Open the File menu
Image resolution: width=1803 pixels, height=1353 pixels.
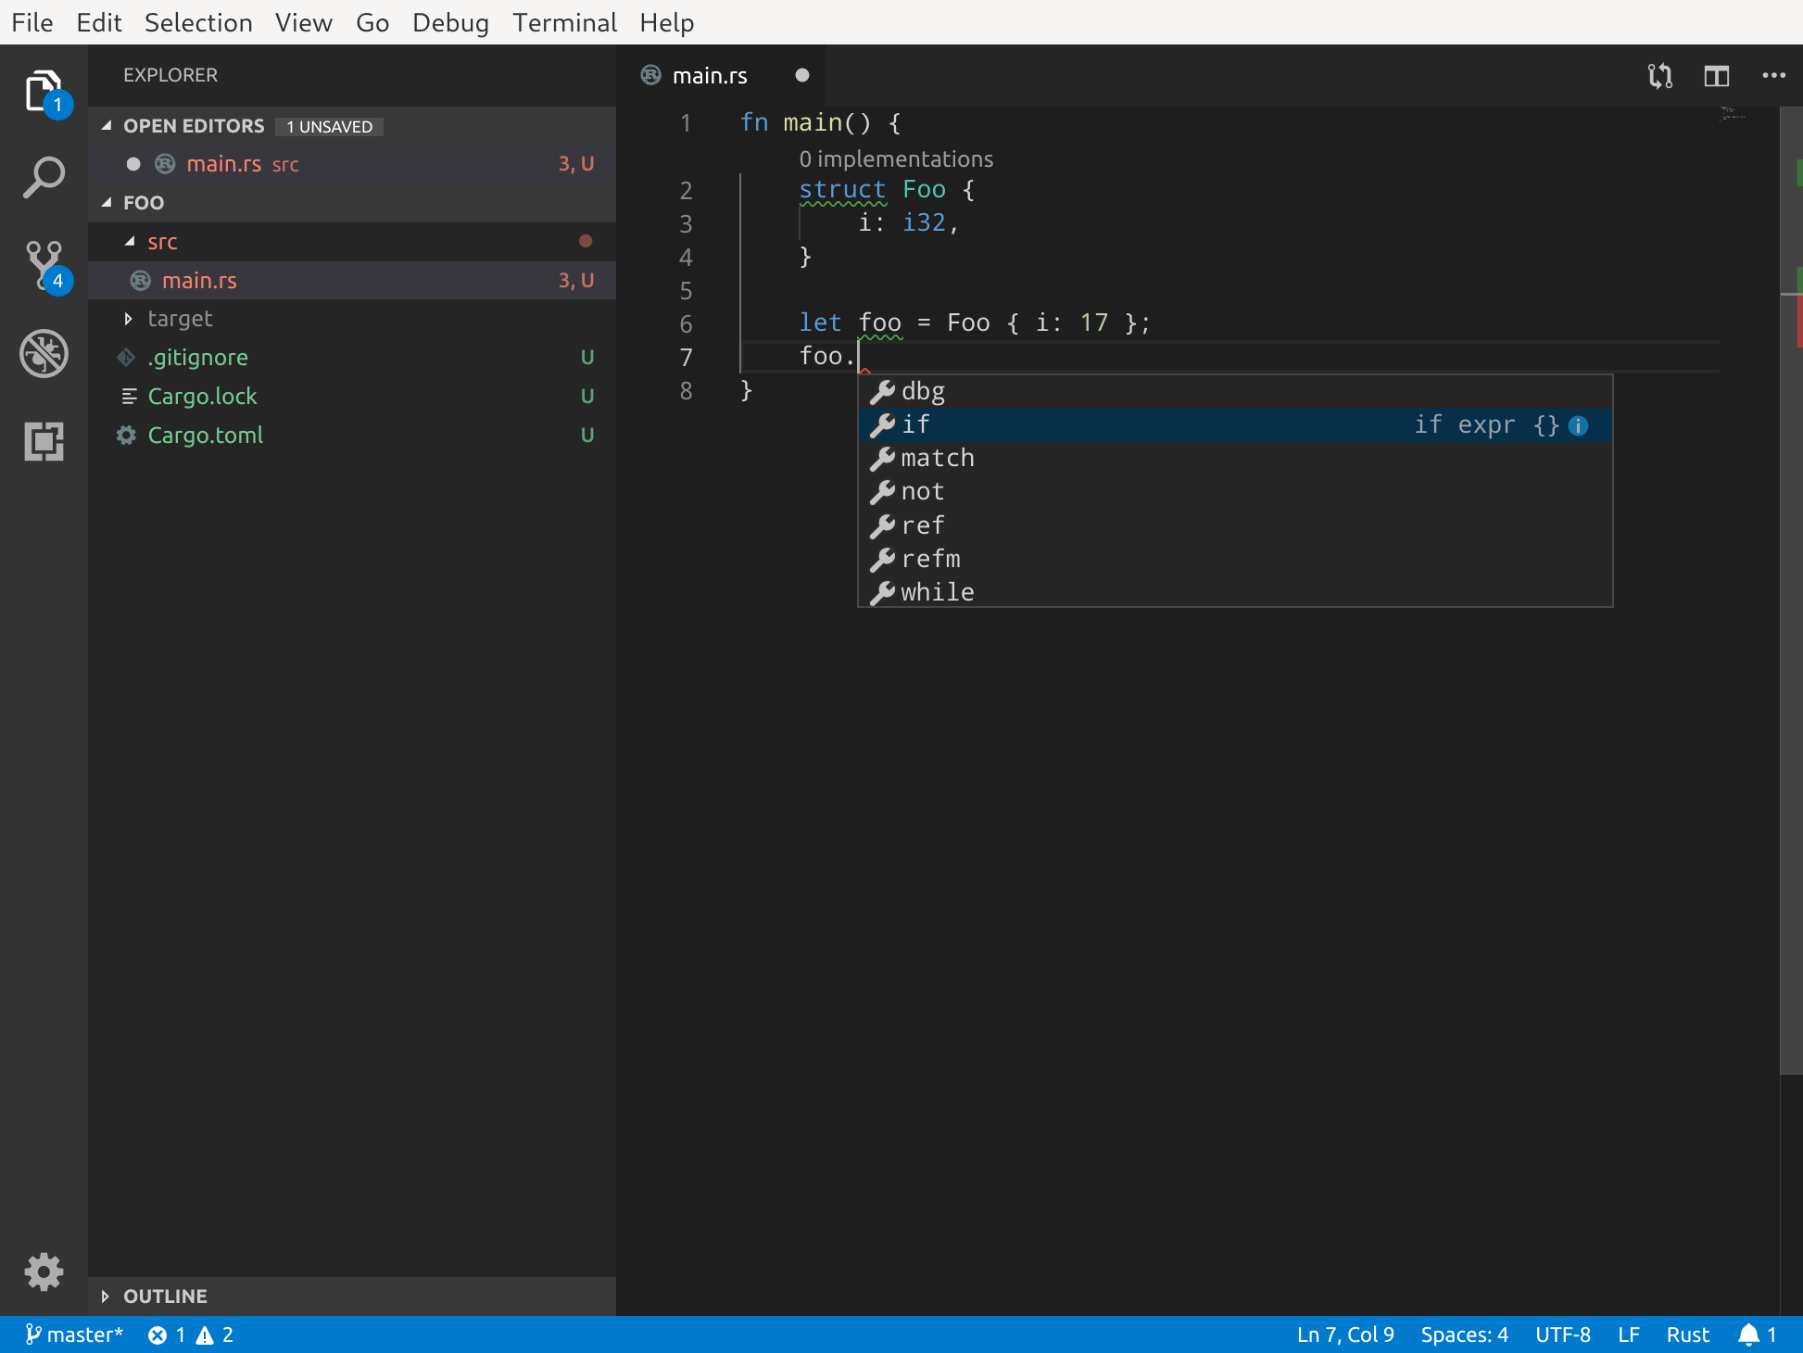(32, 22)
